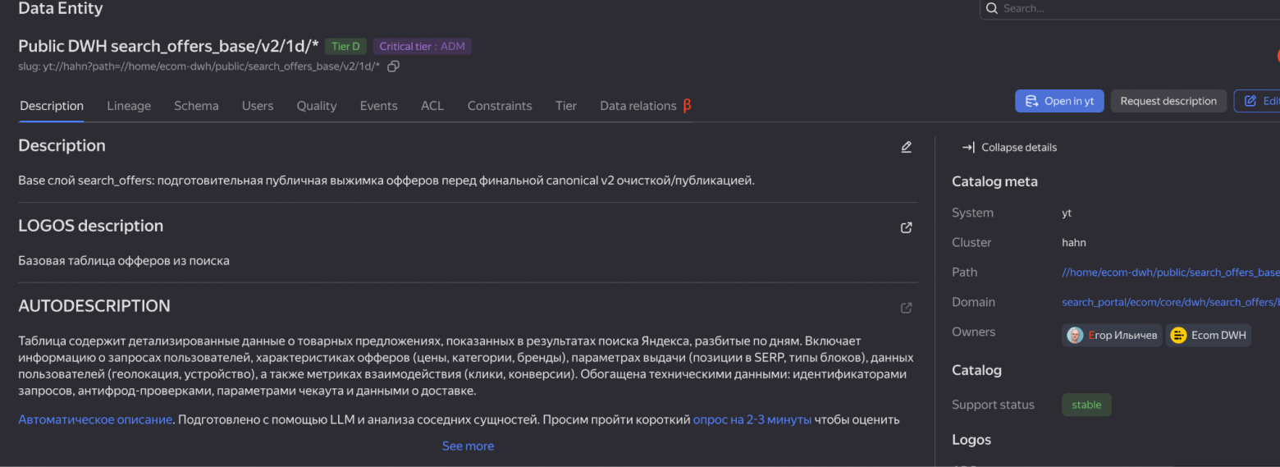
Task: Open the Автоматическое описание link
Action: tap(95, 419)
